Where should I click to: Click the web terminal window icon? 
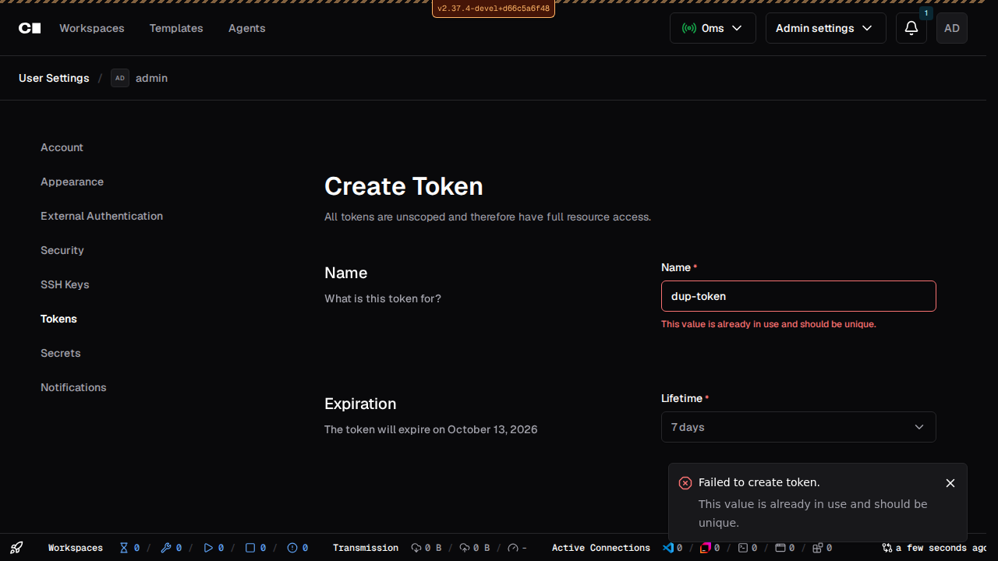point(780,548)
